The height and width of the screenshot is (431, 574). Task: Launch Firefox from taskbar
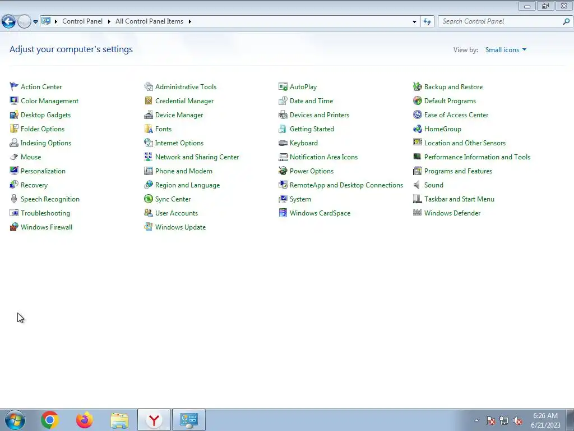(x=84, y=420)
